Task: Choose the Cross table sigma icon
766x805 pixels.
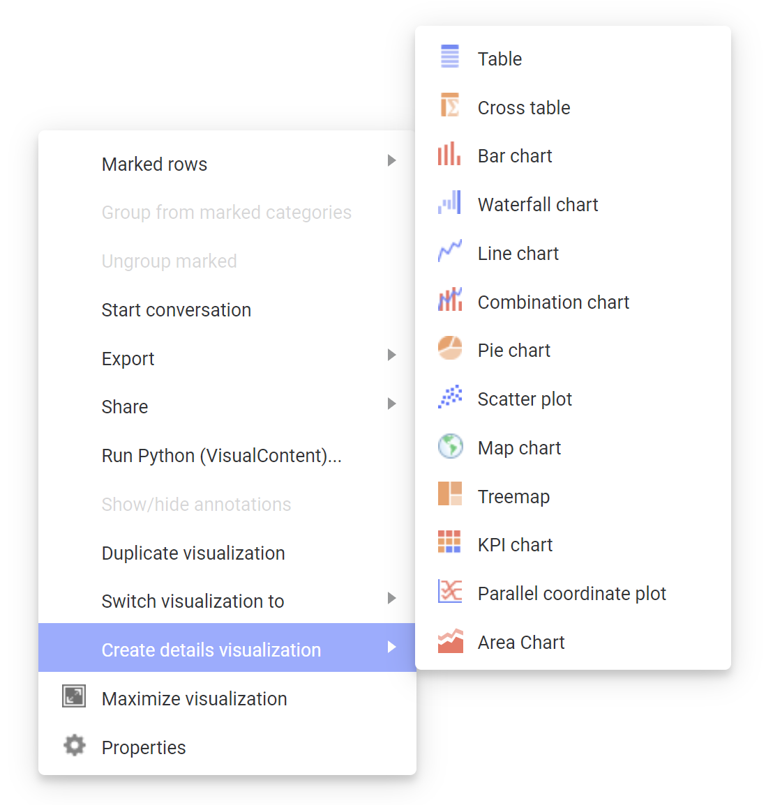Action: pyautogui.click(x=449, y=105)
